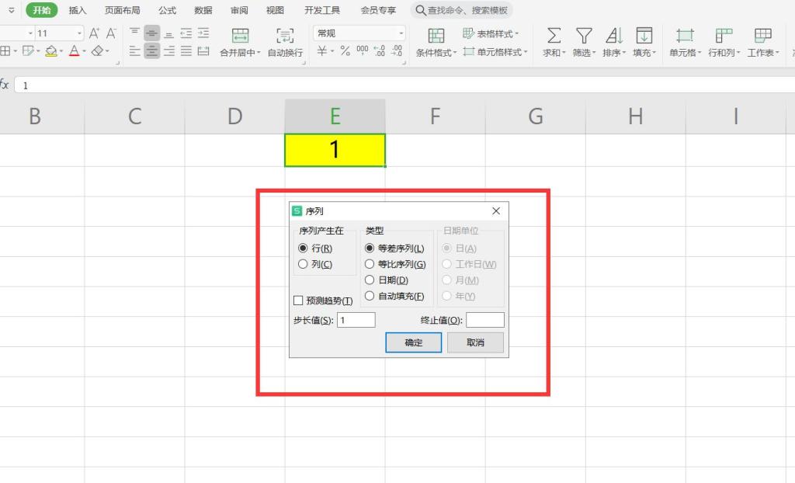Select the 列(C) radio button
Viewport: 795px width, 483px height.
coord(304,264)
